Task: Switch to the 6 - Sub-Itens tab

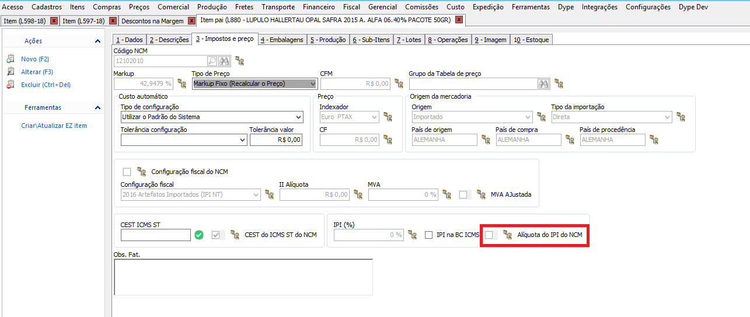Action: tap(371, 40)
